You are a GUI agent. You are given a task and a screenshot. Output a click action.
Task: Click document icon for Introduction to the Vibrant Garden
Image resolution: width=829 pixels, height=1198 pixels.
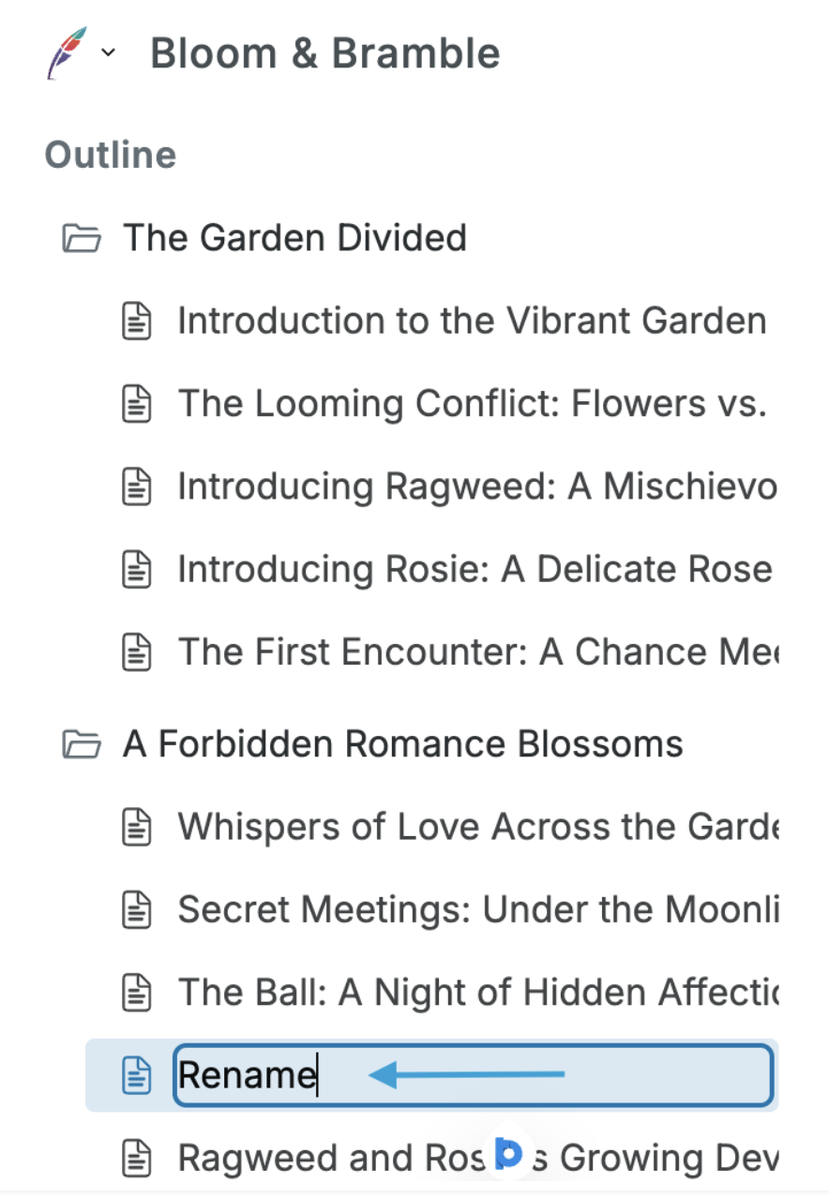137,322
